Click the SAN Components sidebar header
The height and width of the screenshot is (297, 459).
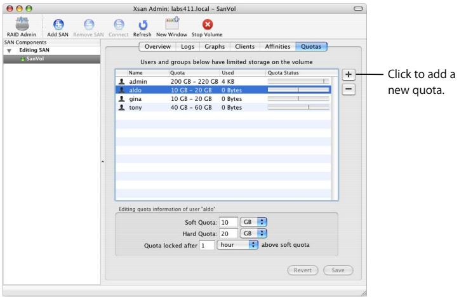(x=51, y=43)
